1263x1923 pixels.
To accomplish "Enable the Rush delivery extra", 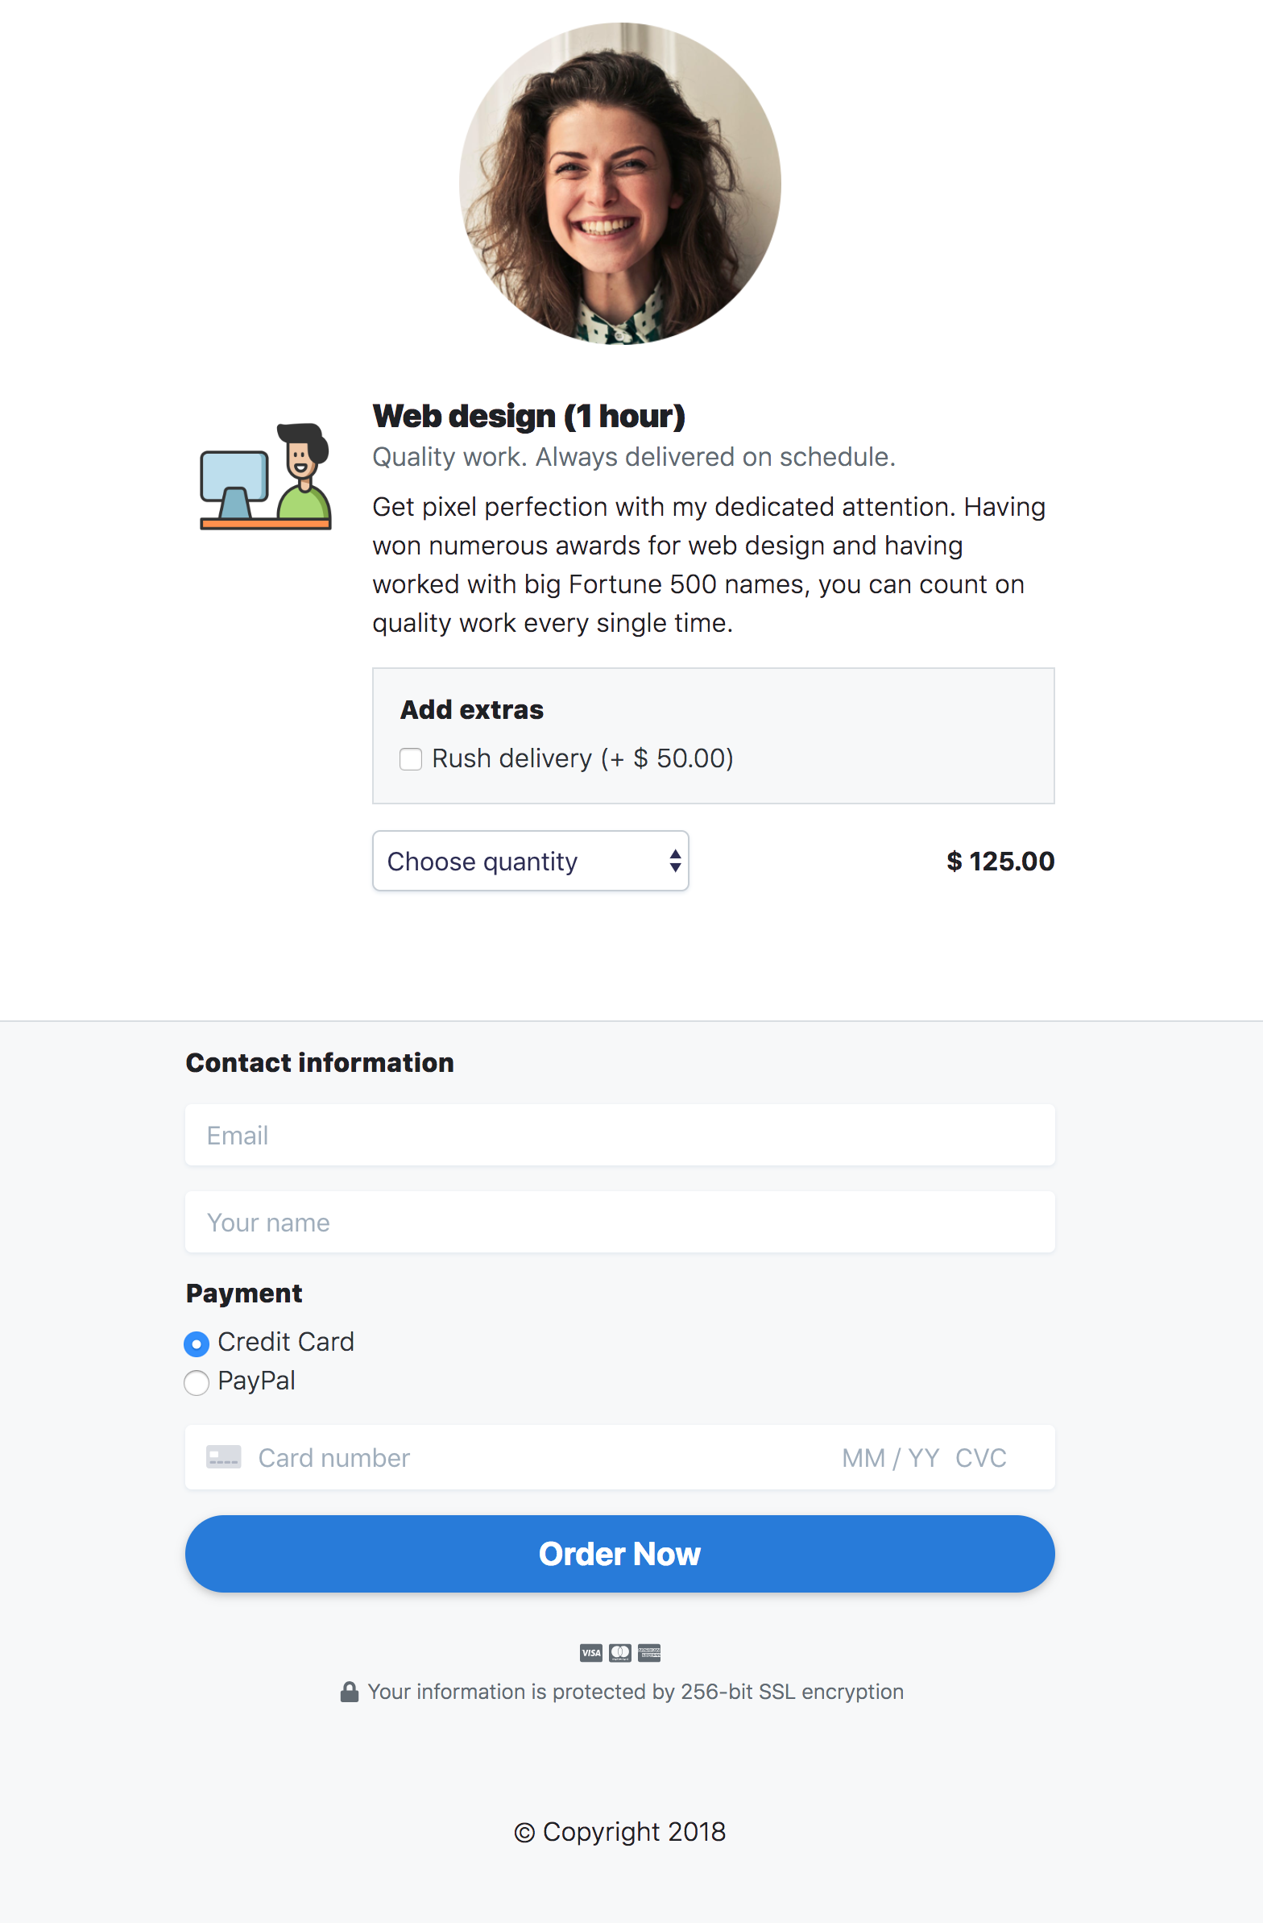I will coord(411,758).
